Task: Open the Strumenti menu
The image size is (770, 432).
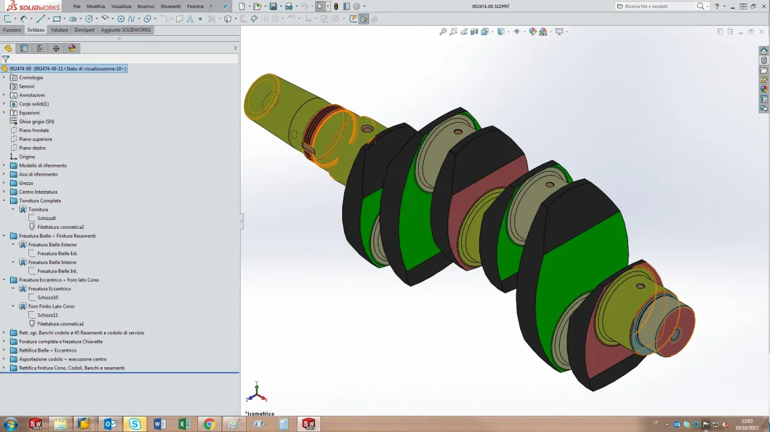Action: [170, 6]
